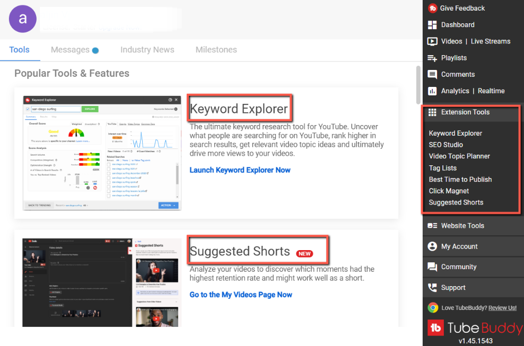Click the purple profile avatar
524x346 pixels.
coord(22,19)
